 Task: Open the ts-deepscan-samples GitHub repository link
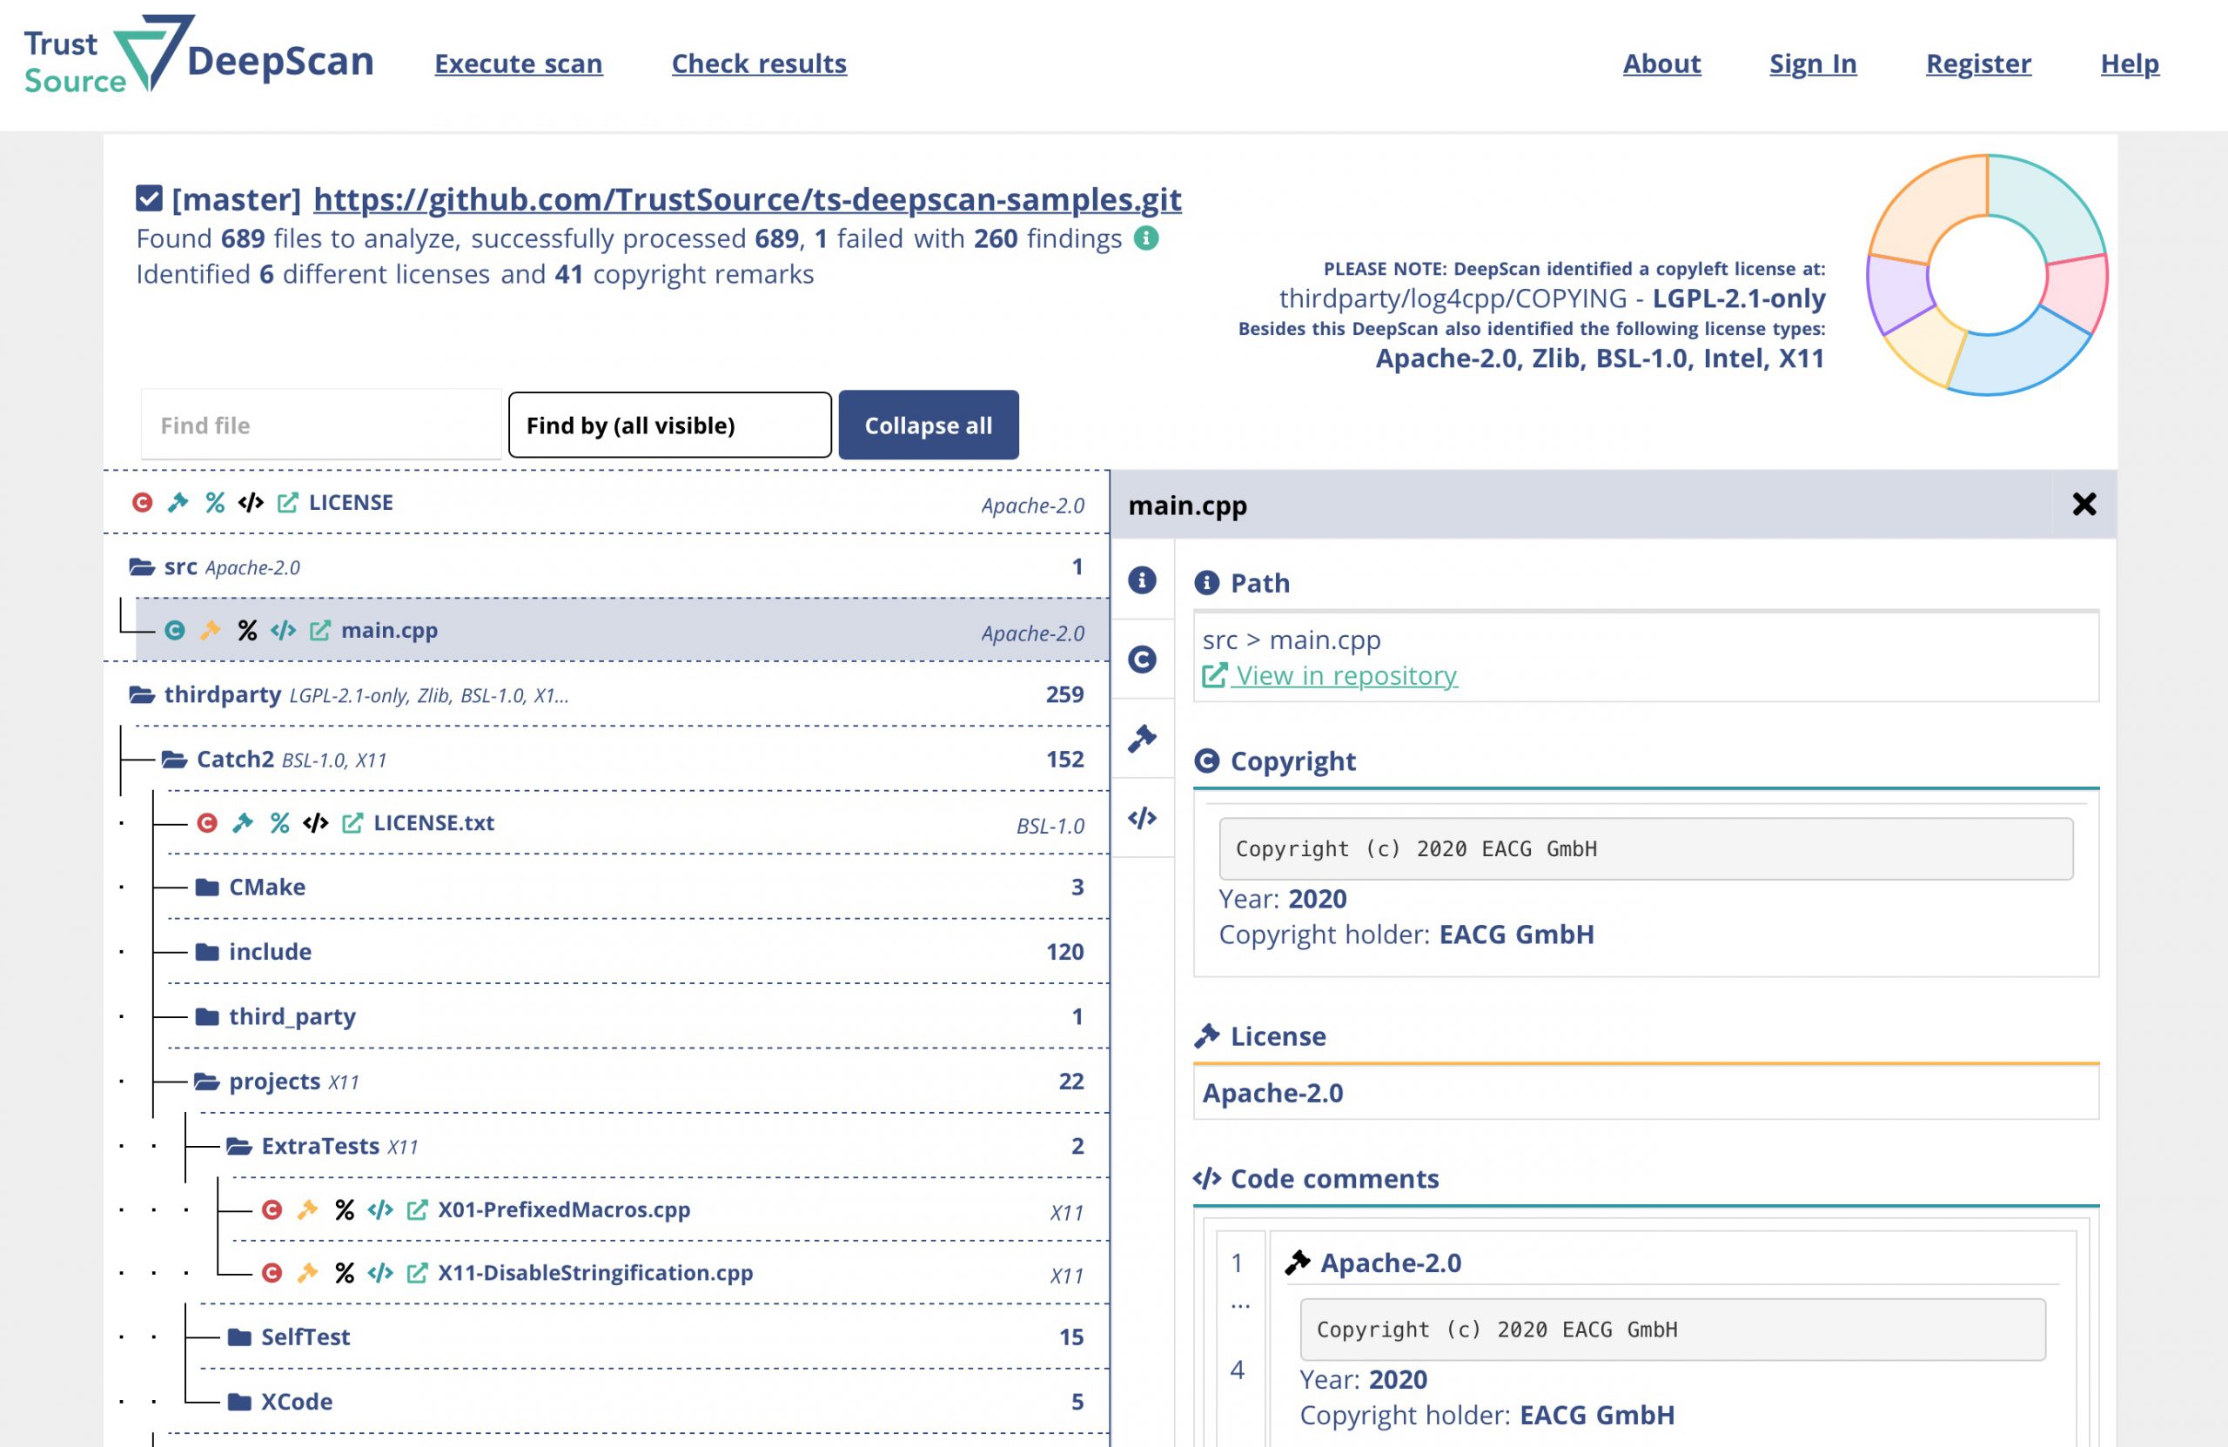747,198
